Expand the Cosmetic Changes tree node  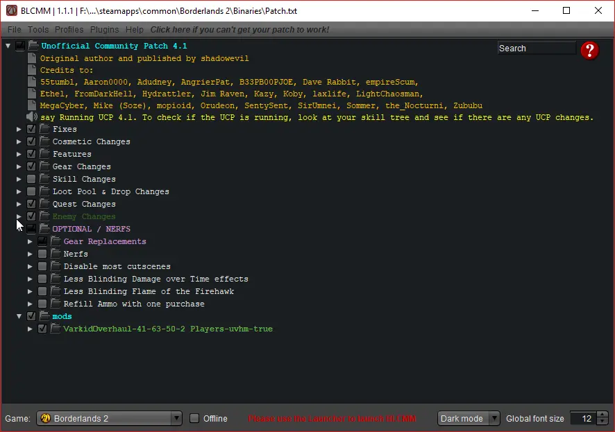(x=19, y=141)
